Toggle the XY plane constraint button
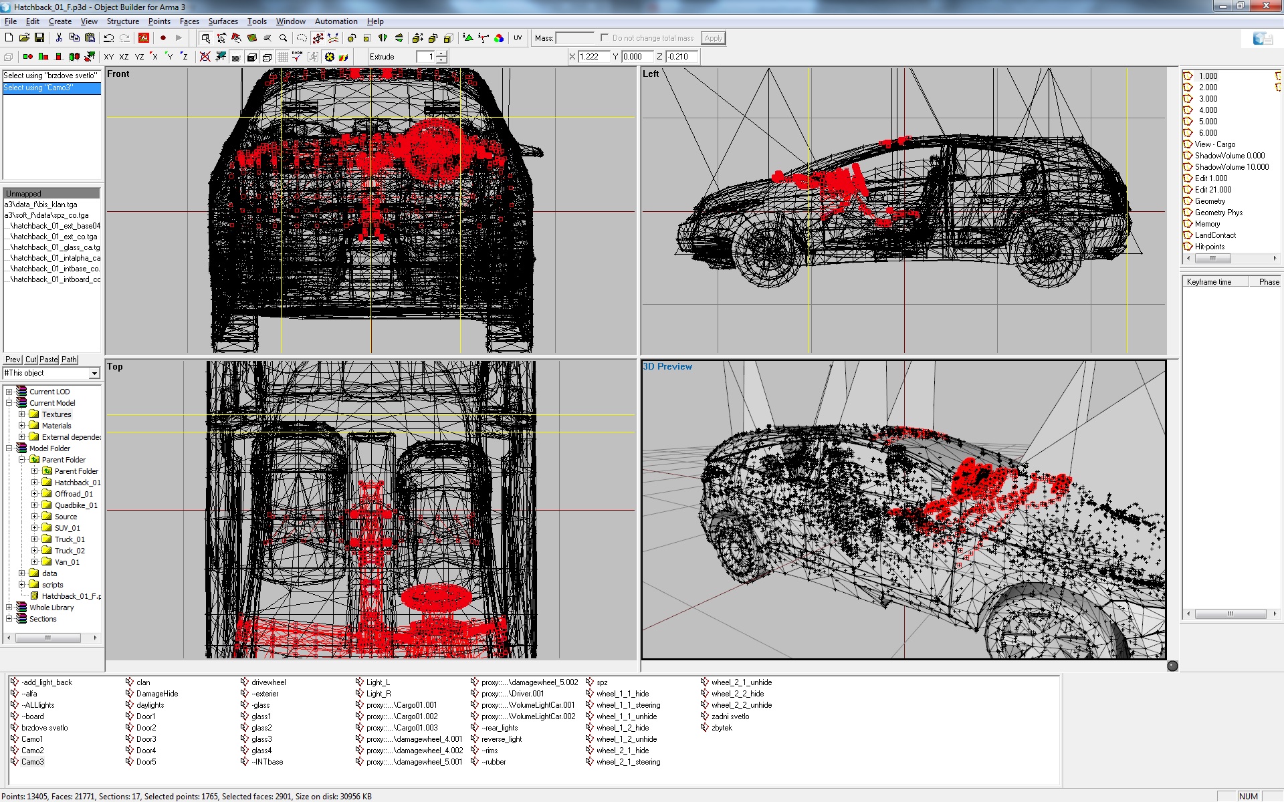Screen dimensions: 1284x802 point(109,57)
